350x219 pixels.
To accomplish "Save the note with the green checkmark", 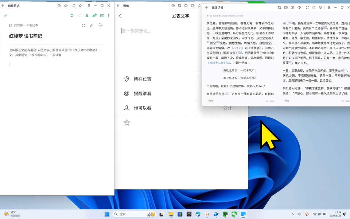I will tap(5, 15).
